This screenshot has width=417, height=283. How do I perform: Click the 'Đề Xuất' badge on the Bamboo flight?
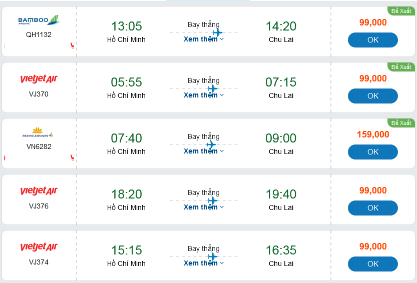click(401, 10)
